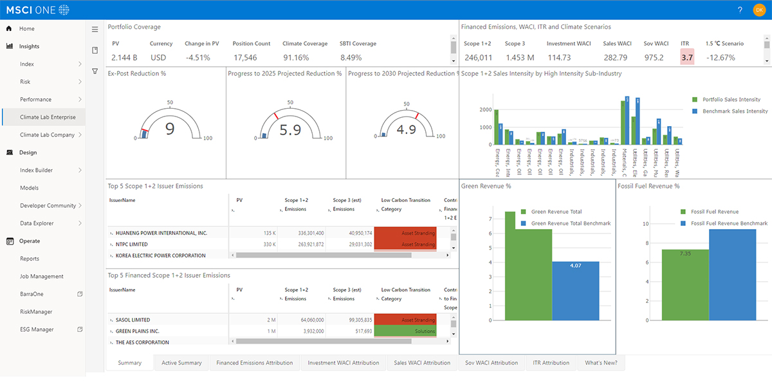Click the BarraOne external link icon
The height and width of the screenshot is (386, 772).
pyautogui.click(x=80, y=294)
